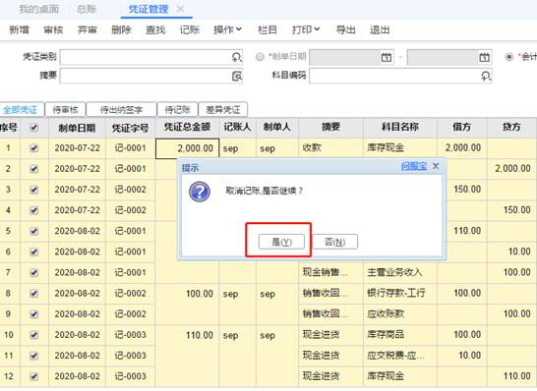
Task: Select the 会计 radio button at right
Action: 509,56
